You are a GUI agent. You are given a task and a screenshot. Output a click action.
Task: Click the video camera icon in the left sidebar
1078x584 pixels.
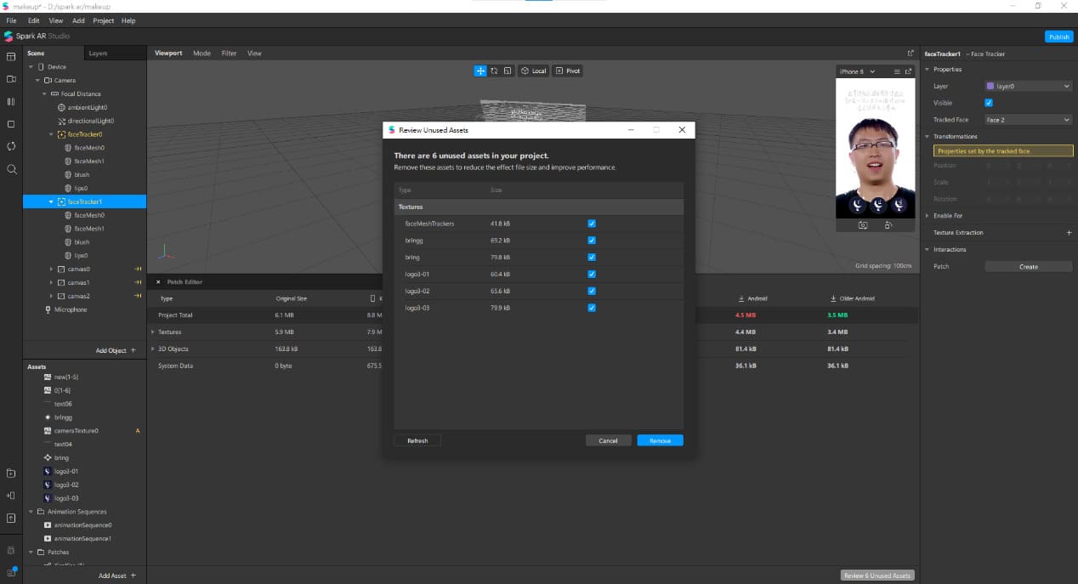coord(11,79)
